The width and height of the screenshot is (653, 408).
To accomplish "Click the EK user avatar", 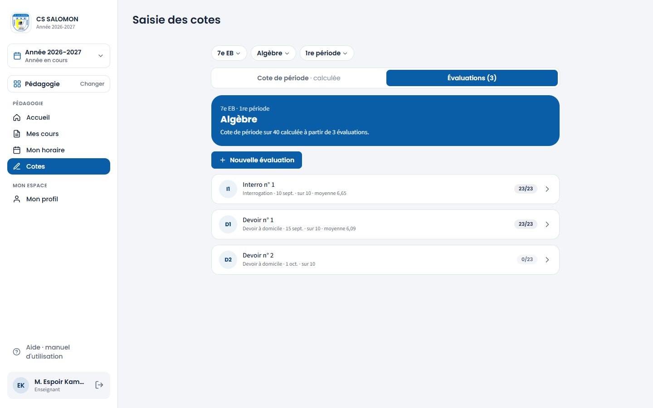I will [21, 385].
